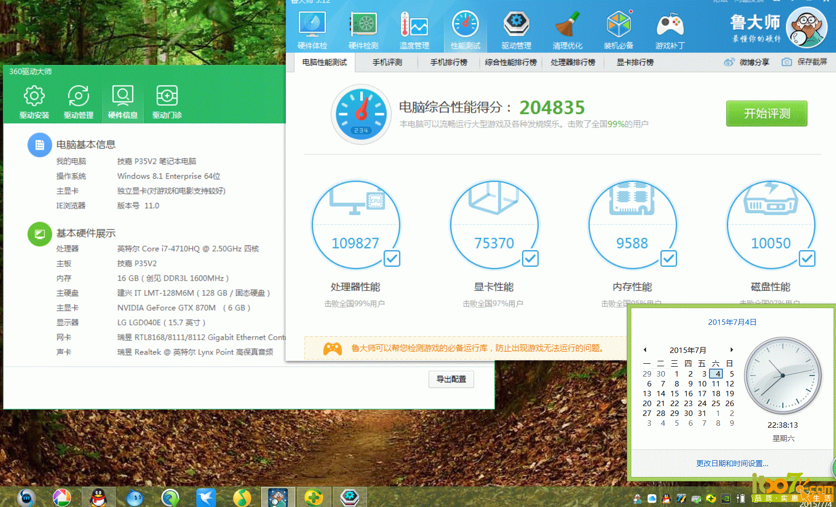The image size is (836, 507).
Task: Uncheck the 磁盘性能 test checkbox
Action: tap(807, 258)
